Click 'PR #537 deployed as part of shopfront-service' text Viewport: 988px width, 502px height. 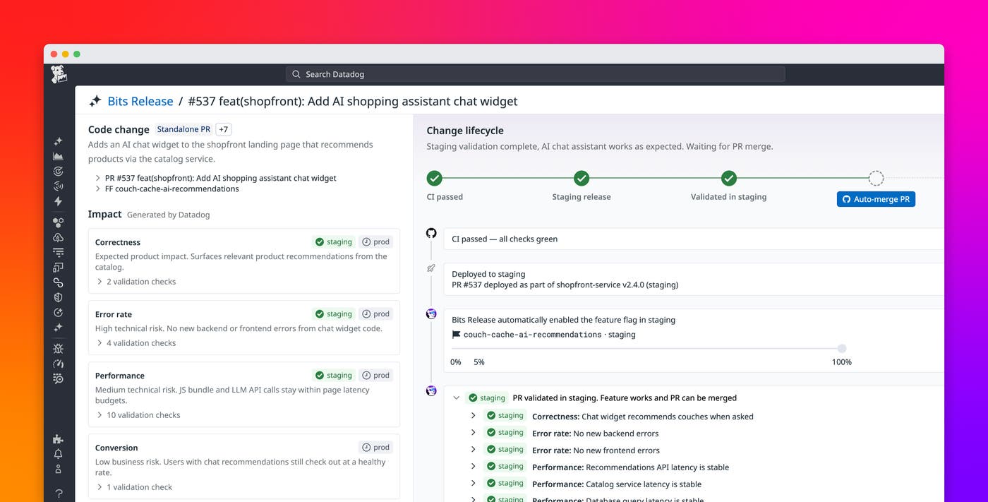pos(565,285)
